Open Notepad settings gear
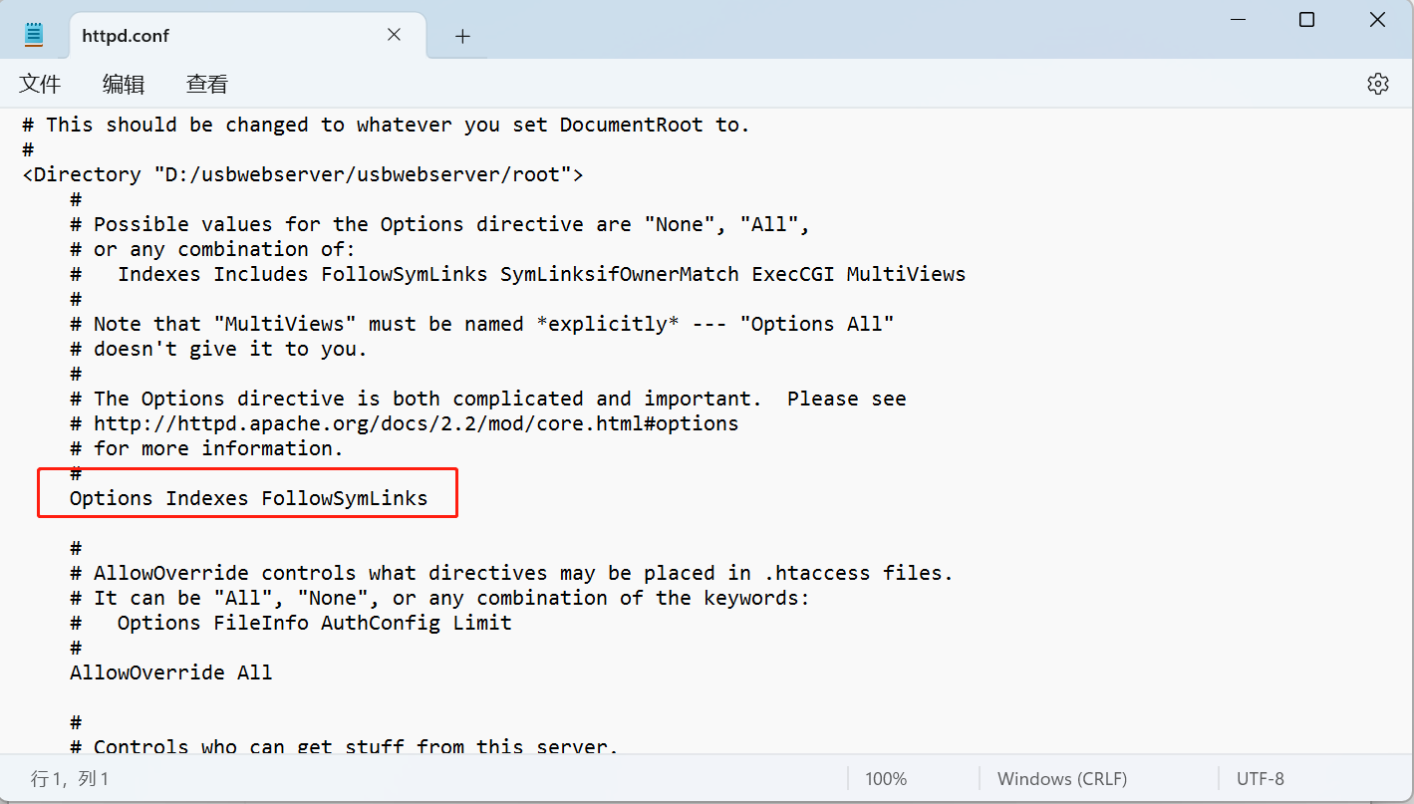1414x804 pixels. coord(1377,84)
